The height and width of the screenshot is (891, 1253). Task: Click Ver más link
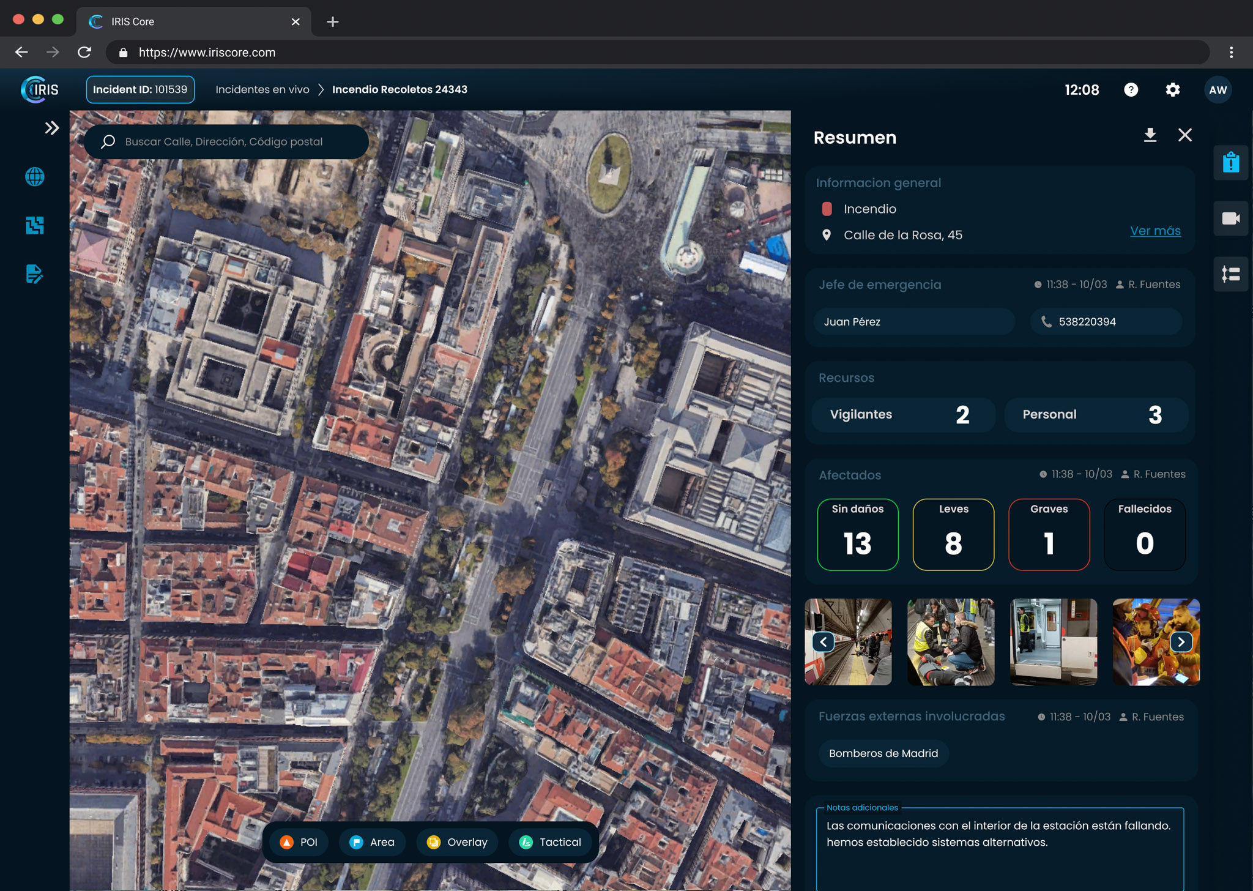tap(1155, 231)
